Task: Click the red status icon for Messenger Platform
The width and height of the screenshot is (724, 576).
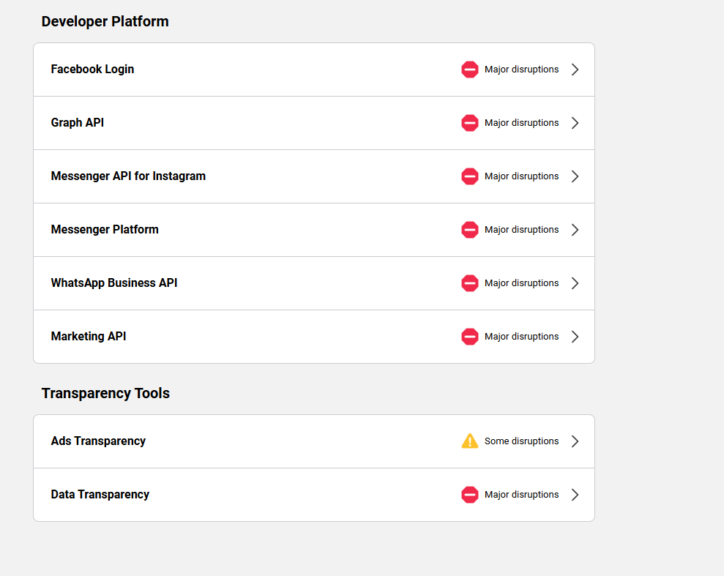Action: point(469,230)
